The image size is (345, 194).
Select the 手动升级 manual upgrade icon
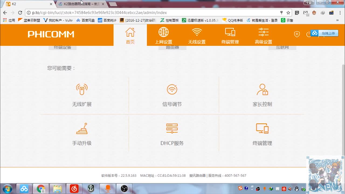pyautogui.click(x=82, y=129)
